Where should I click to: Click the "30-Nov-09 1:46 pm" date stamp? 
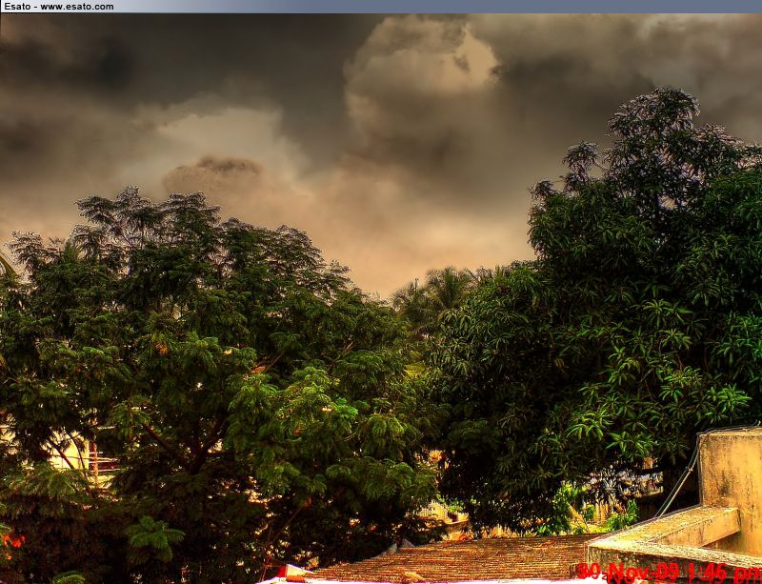(x=669, y=573)
